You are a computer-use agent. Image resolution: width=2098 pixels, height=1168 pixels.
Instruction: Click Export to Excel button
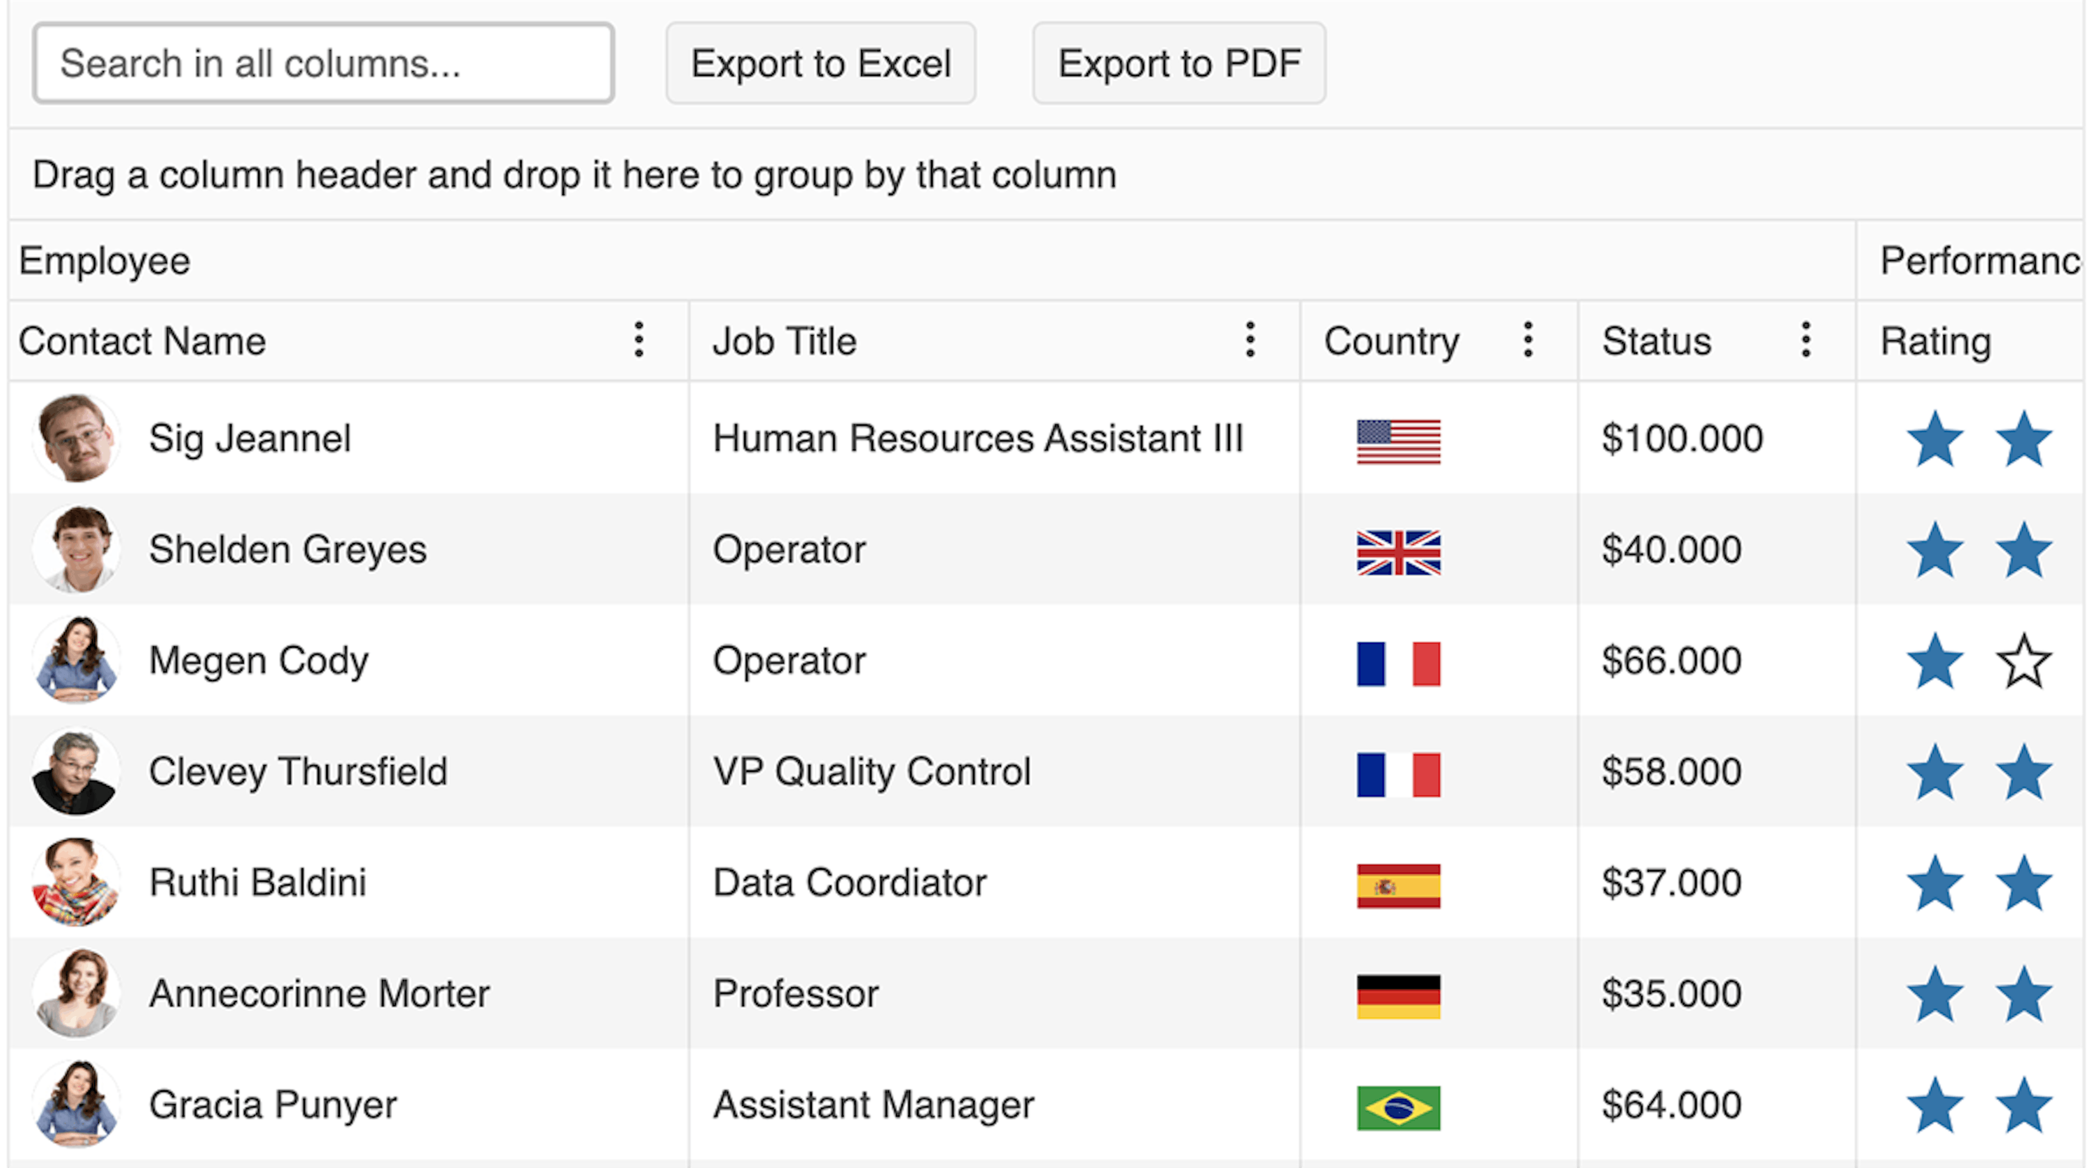point(821,63)
